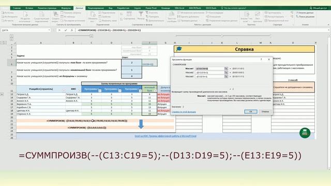Click collapse-dialog button next to Массив2
The height and width of the screenshot is (186, 331).
click(226, 72)
